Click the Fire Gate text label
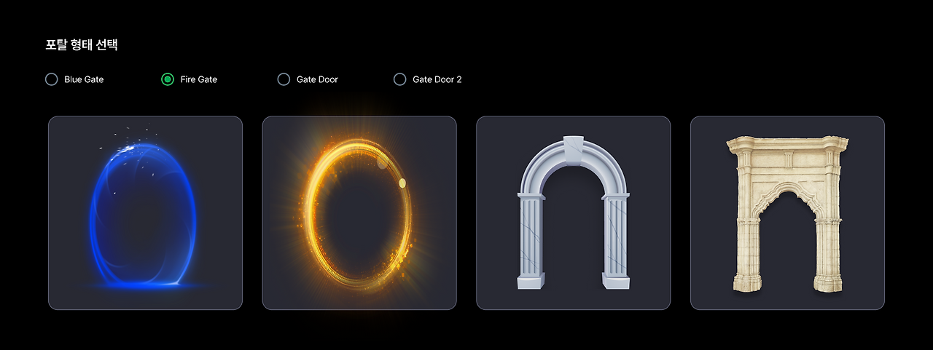The image size is (933, 350). [199, 79]
